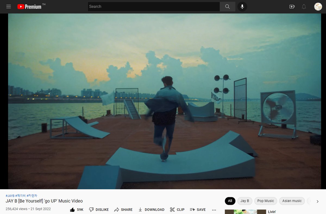326x214 pixels.
Task: Select the Jay B filter chip
Action: click(245, 201)
